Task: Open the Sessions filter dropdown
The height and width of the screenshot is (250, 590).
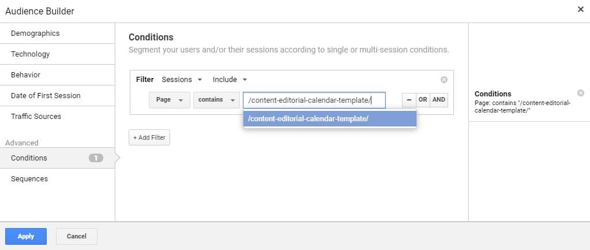Action: coord(182,80)
